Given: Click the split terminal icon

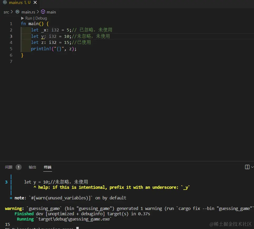Looking at the screenshot, I should 247,167.
